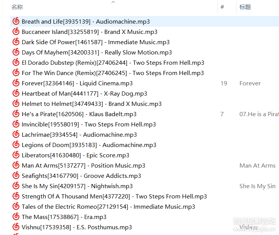The width and height of the screenshot is (279, 235).
Task: Click the Seafights file icon
Action: [16, 176]
